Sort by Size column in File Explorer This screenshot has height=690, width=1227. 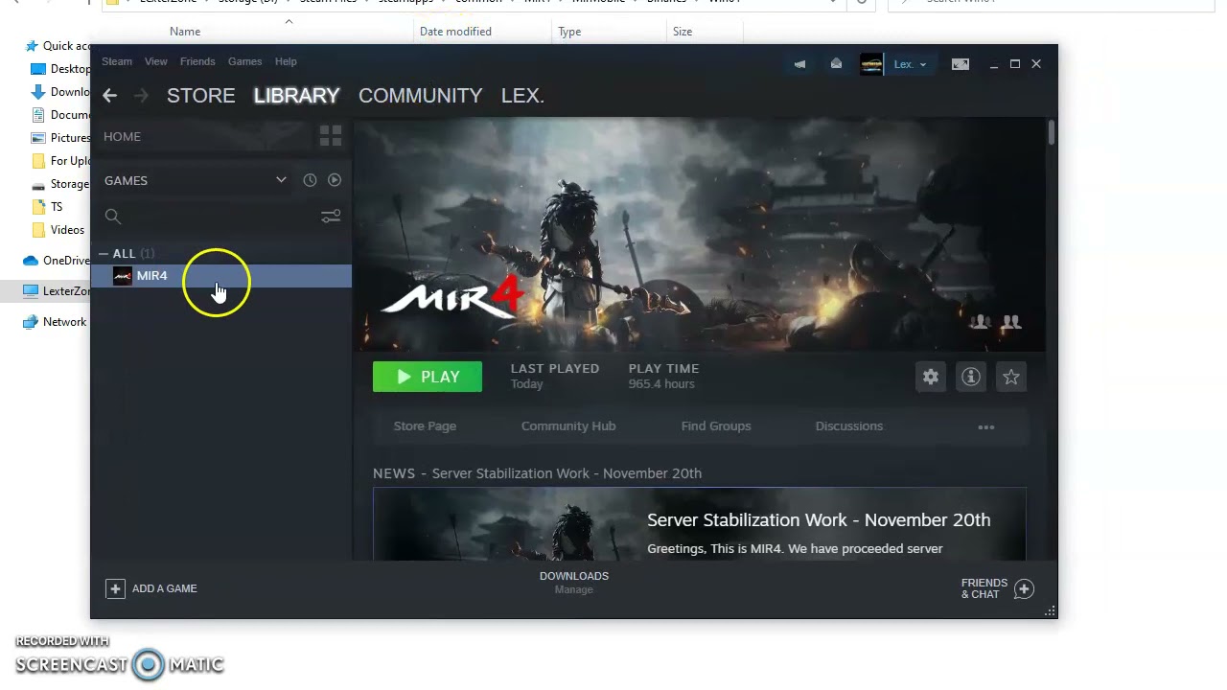pos(683,32)
